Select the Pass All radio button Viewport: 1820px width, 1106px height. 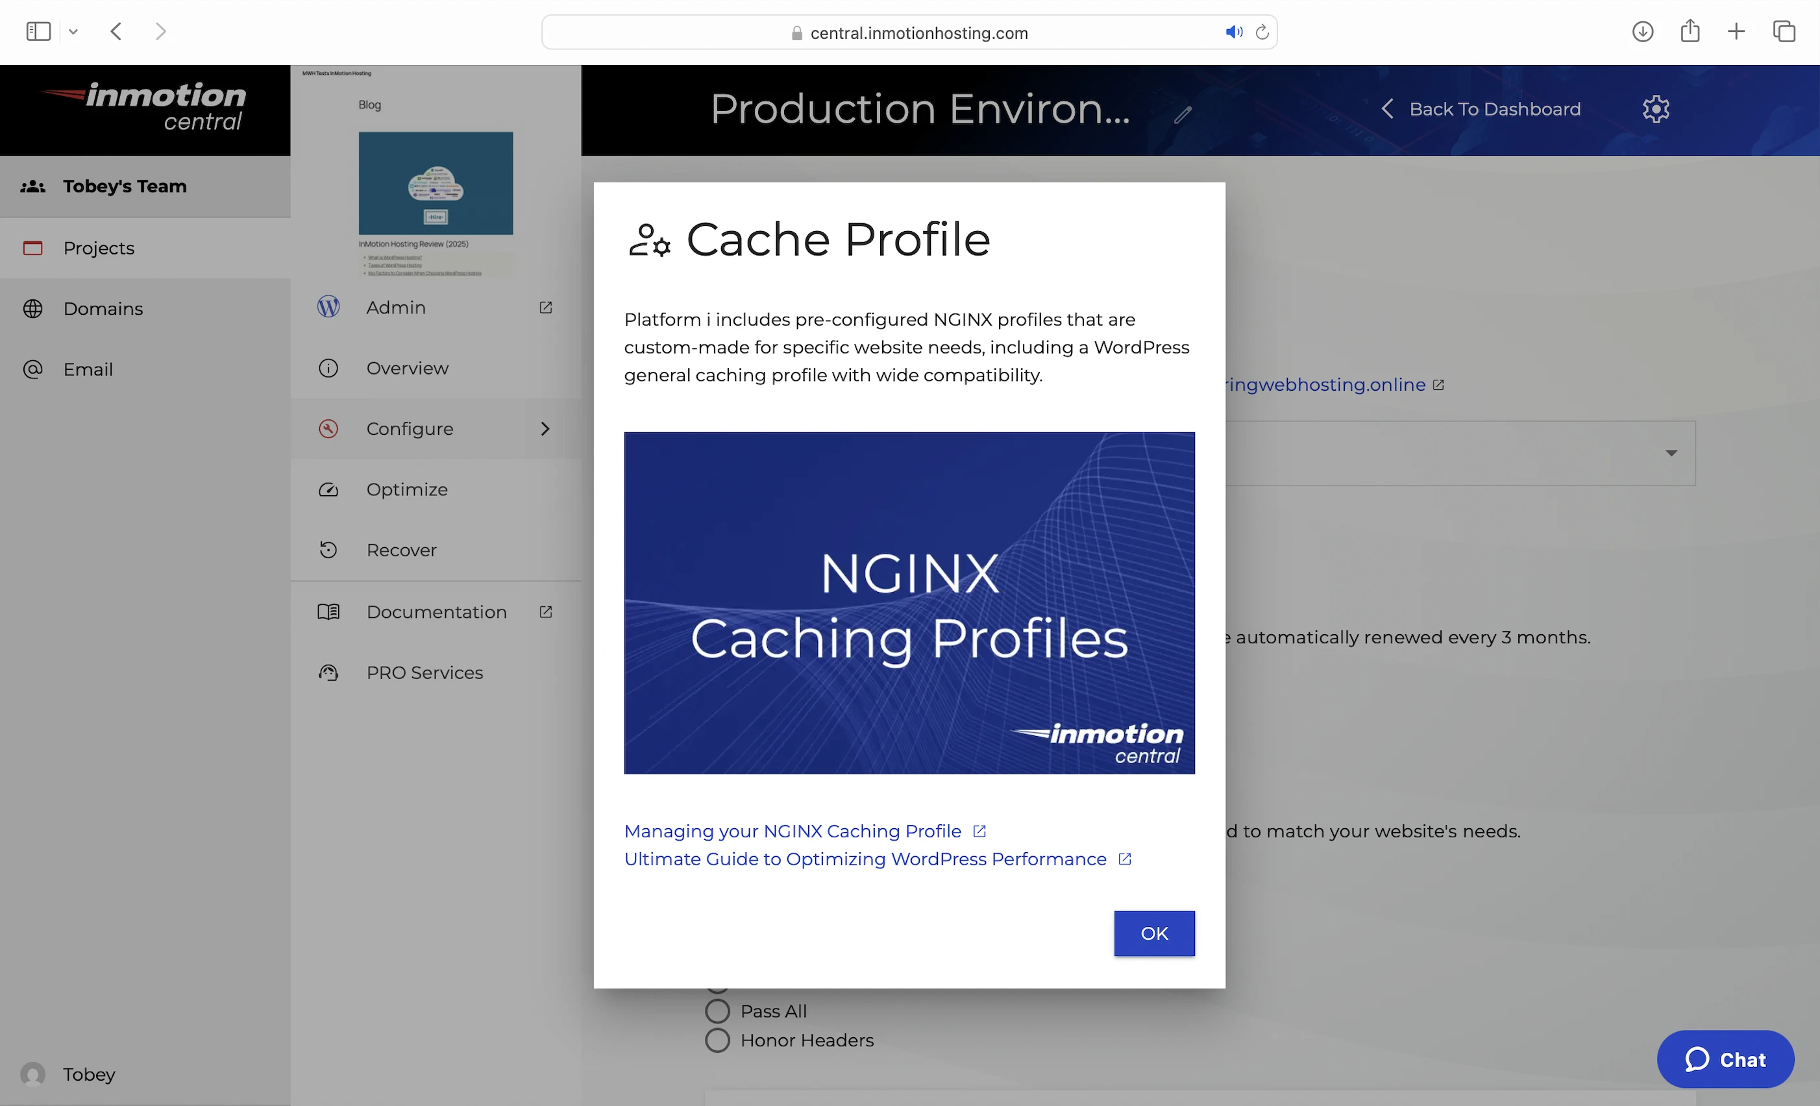(x=717, y=1011)
